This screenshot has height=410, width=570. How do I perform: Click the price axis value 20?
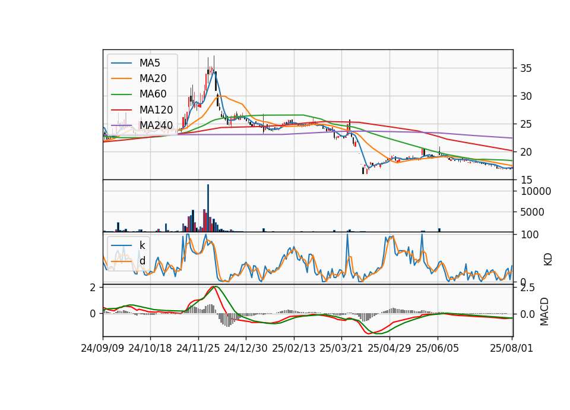[x=526, y=152]
